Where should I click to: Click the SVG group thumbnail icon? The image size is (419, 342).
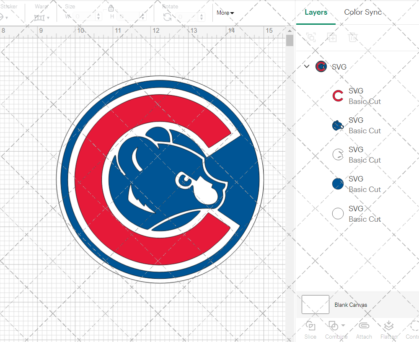(321, 67)
